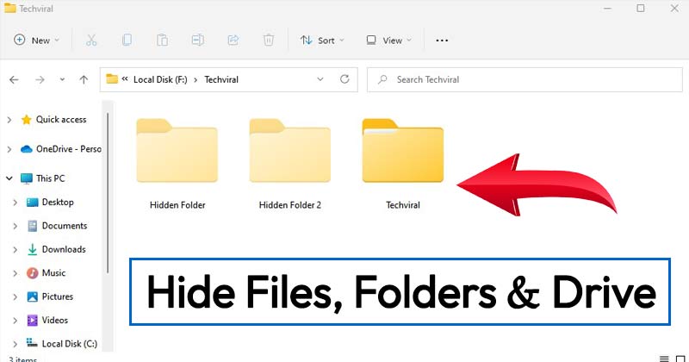This screenshot has height=362, width=689.
Task: Refresh the Techviral folder view
Action: tap(345, 79)
